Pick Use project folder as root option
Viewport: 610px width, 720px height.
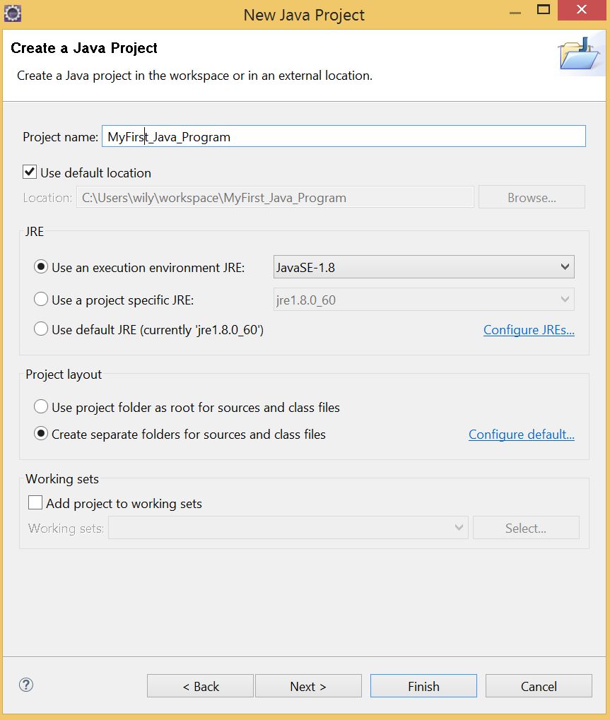tap(41, 406)
